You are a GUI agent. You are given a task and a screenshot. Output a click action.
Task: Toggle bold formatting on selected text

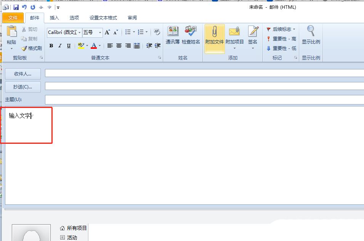51,45
